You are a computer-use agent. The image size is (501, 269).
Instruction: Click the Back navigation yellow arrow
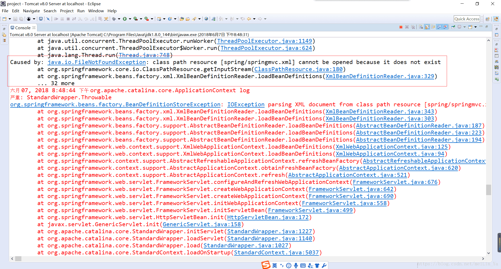249,19
